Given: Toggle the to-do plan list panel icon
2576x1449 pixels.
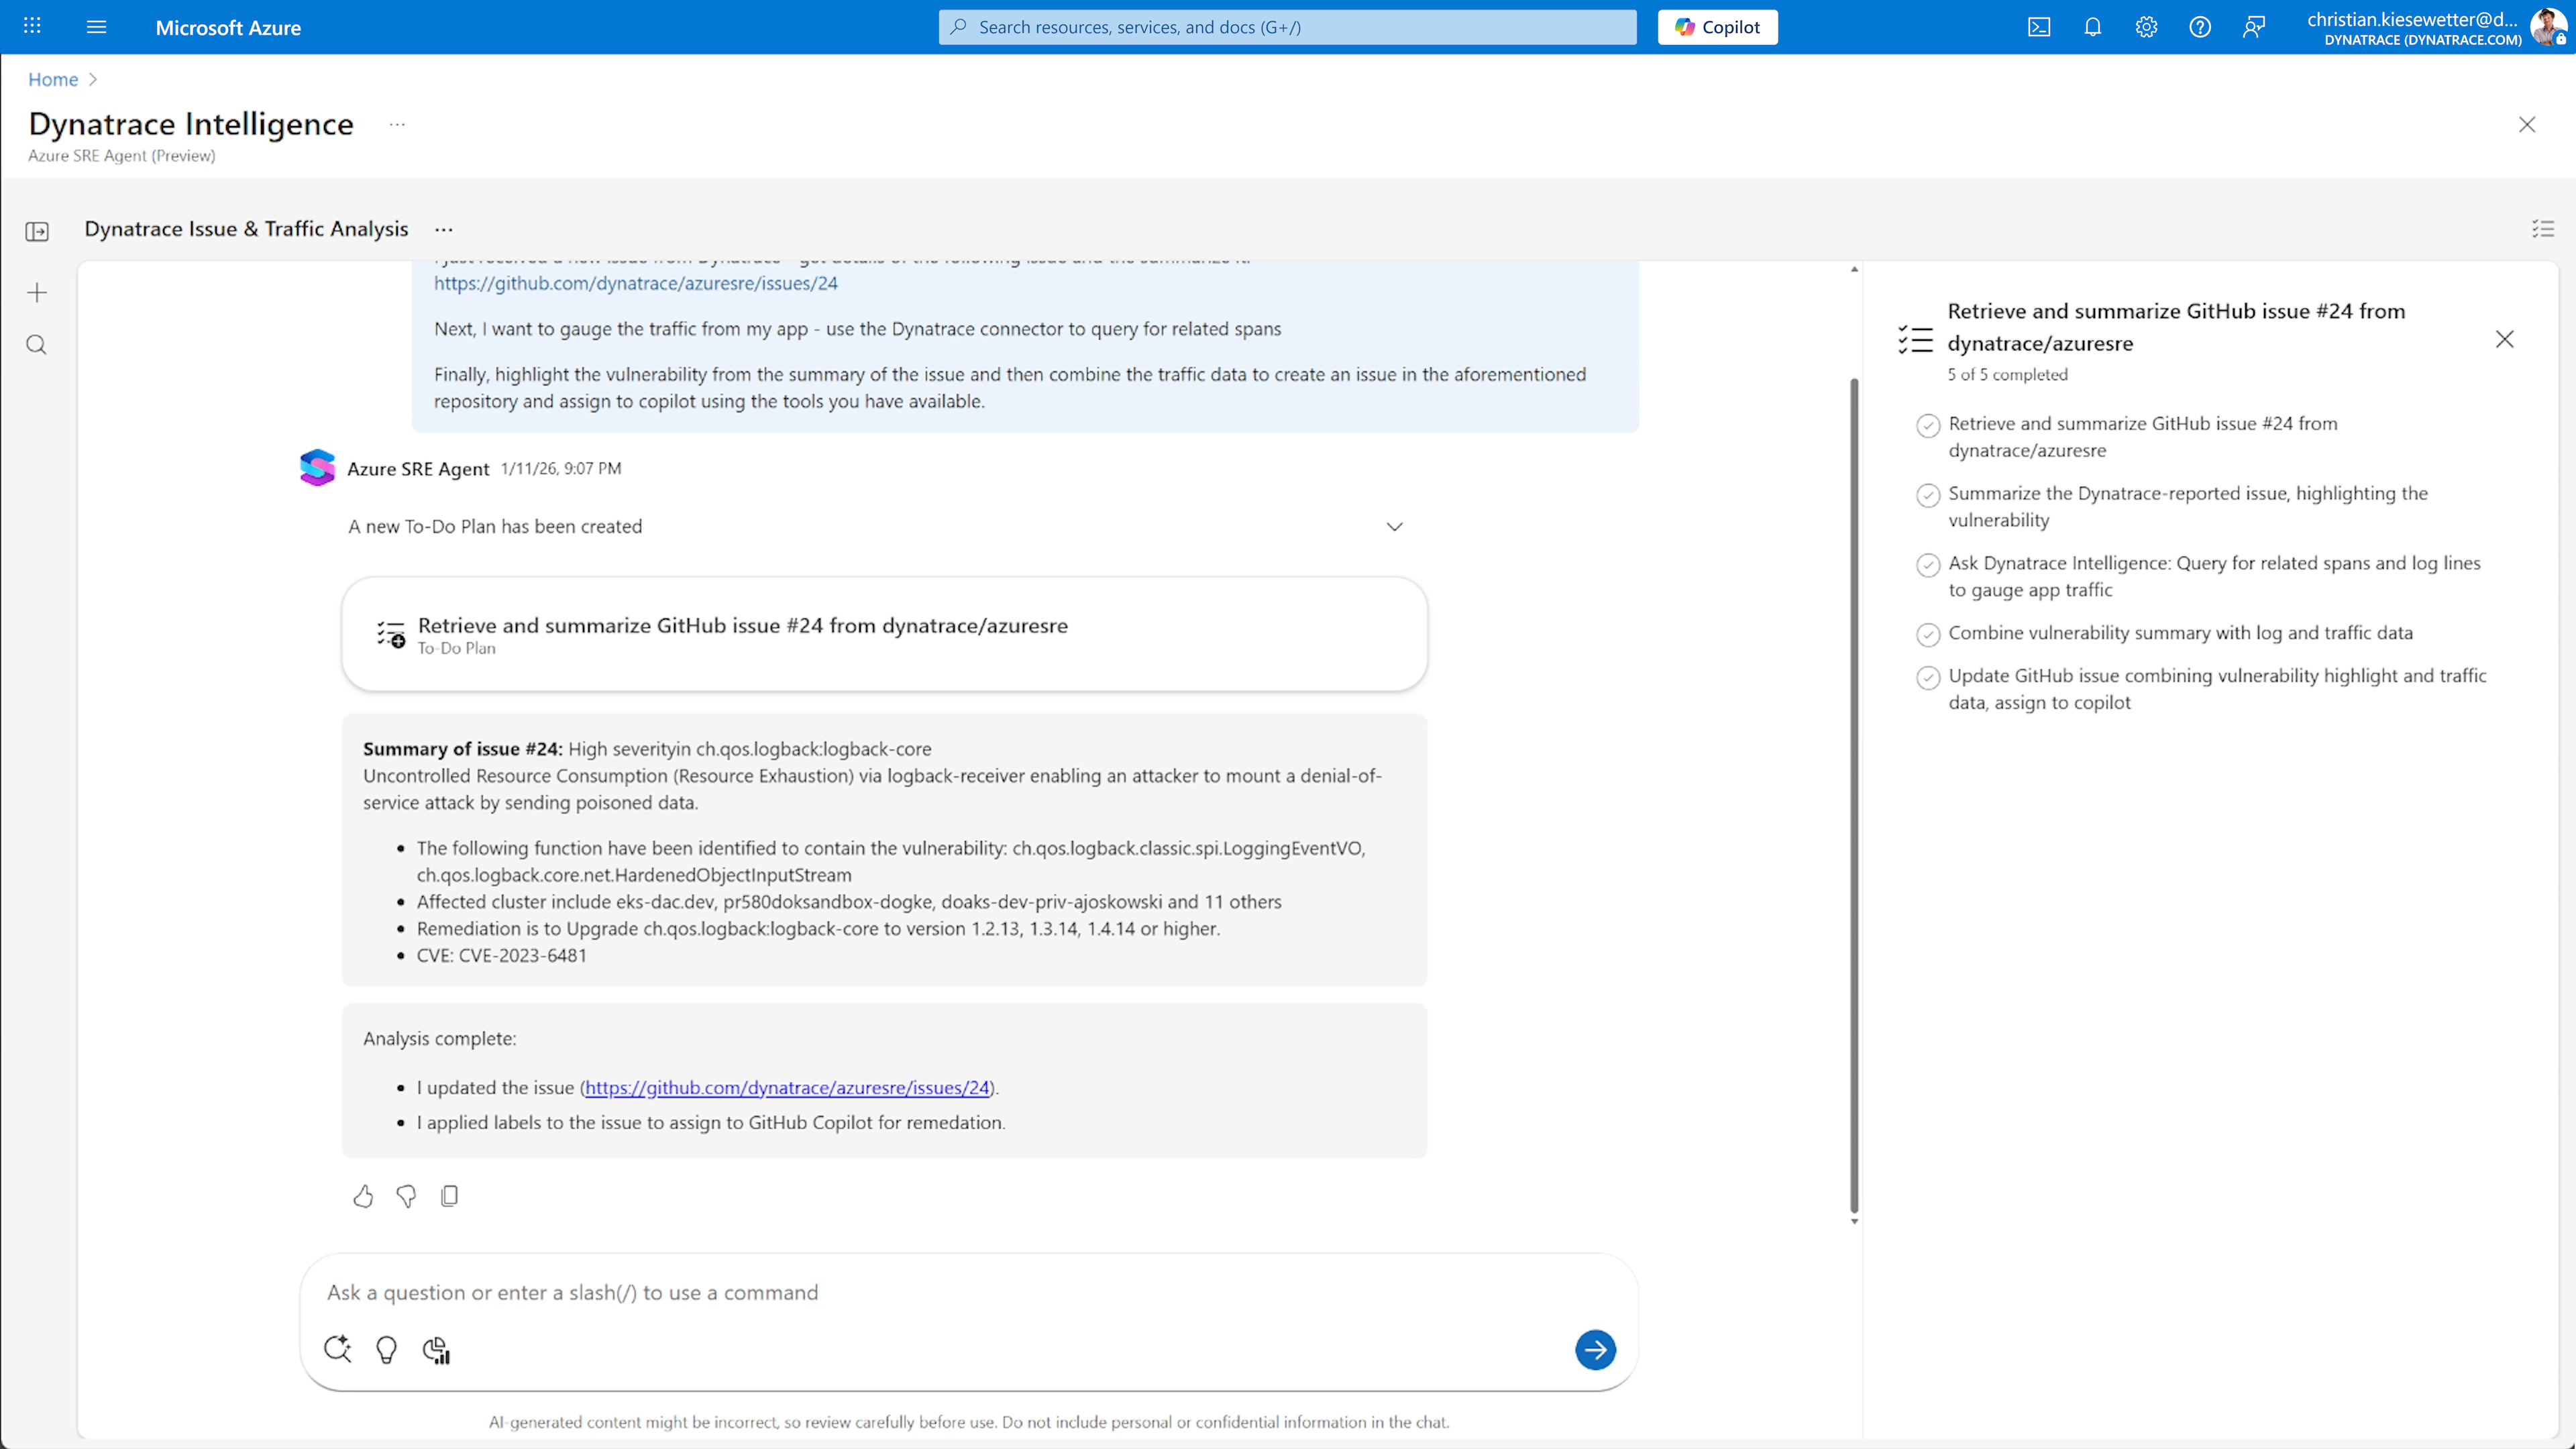Looking at the screenshot, I should click(2543, 229).
